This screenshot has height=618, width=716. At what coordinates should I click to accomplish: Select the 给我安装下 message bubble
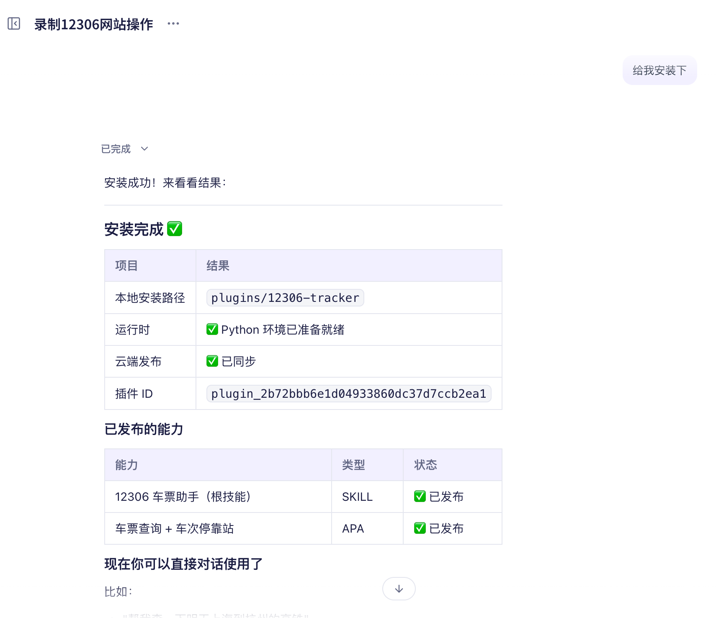[659, 70]
